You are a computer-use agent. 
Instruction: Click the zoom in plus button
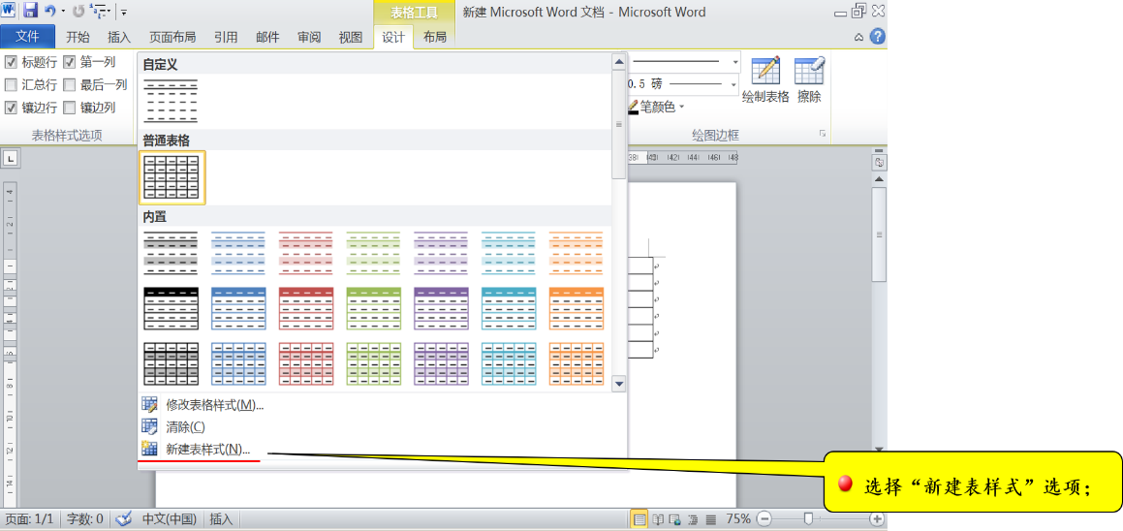click(876, 519)
